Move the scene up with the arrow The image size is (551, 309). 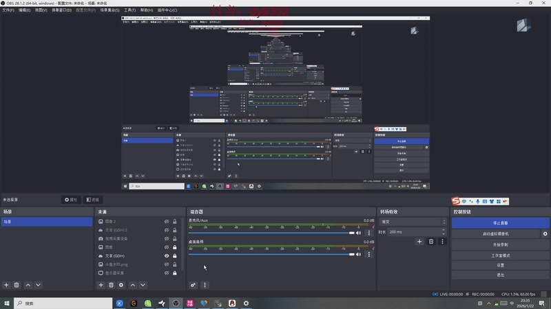pyautogui.click(x=28, y=285)
